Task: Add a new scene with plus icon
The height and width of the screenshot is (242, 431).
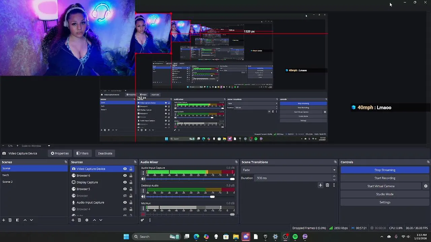Action: (x=3, y=220)
